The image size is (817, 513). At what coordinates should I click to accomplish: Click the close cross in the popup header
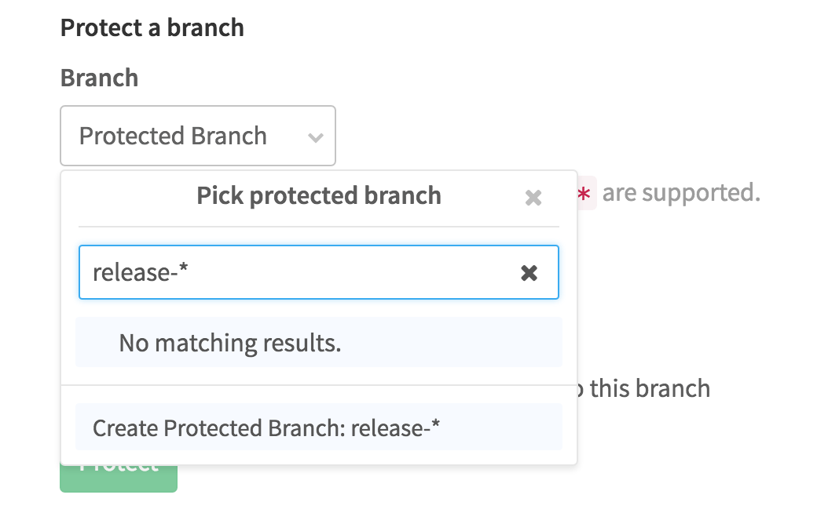click(x=533, y=197)
